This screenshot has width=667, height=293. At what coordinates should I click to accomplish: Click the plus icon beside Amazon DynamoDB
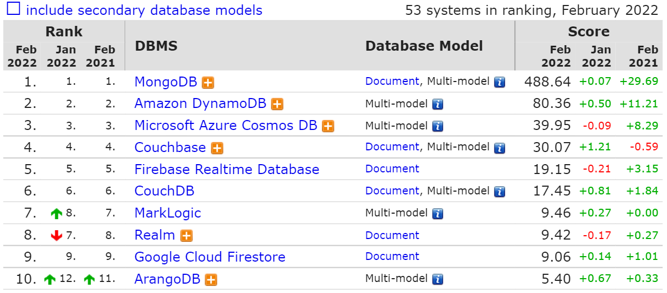point(277,104)
